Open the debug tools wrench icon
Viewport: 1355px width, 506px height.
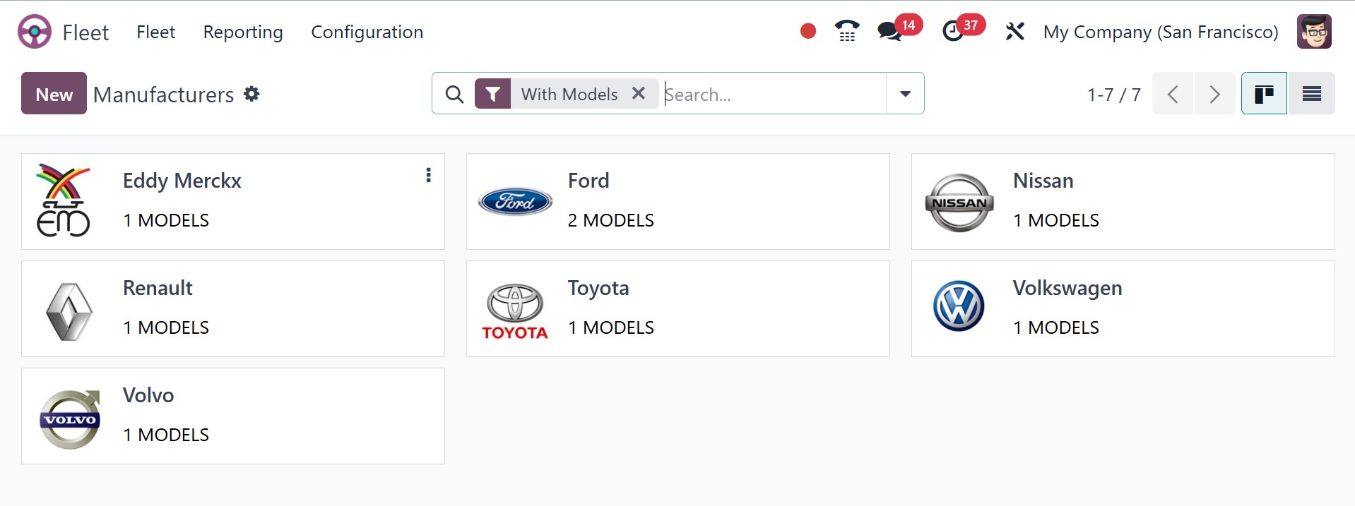tap(1014, 32)
